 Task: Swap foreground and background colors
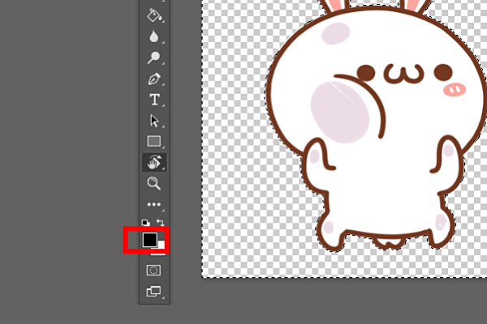click(160, 222)
